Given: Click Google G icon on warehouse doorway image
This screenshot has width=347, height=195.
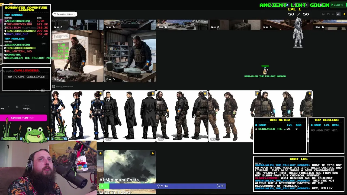Looking at the screenshot, I should click(61, 79).
